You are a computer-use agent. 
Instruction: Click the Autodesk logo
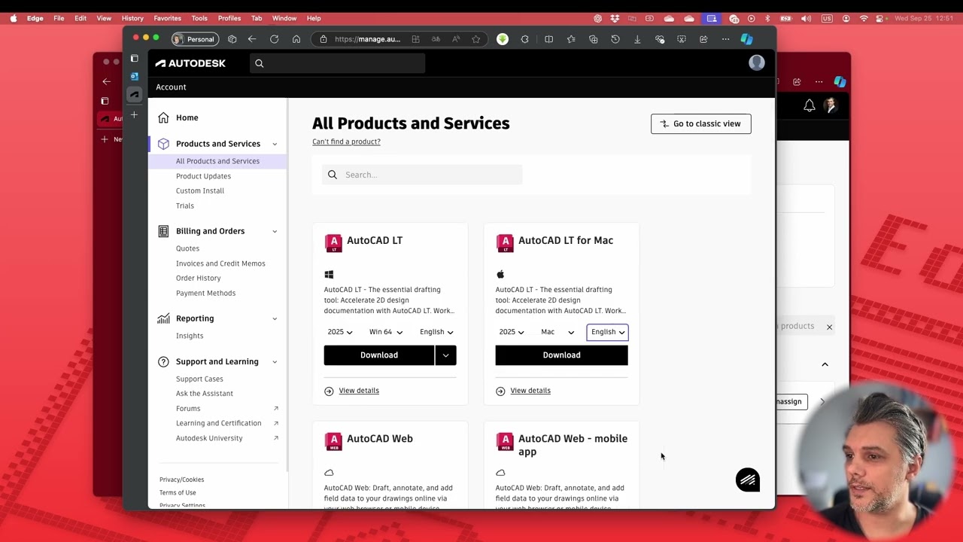click(x=190, y=63)
